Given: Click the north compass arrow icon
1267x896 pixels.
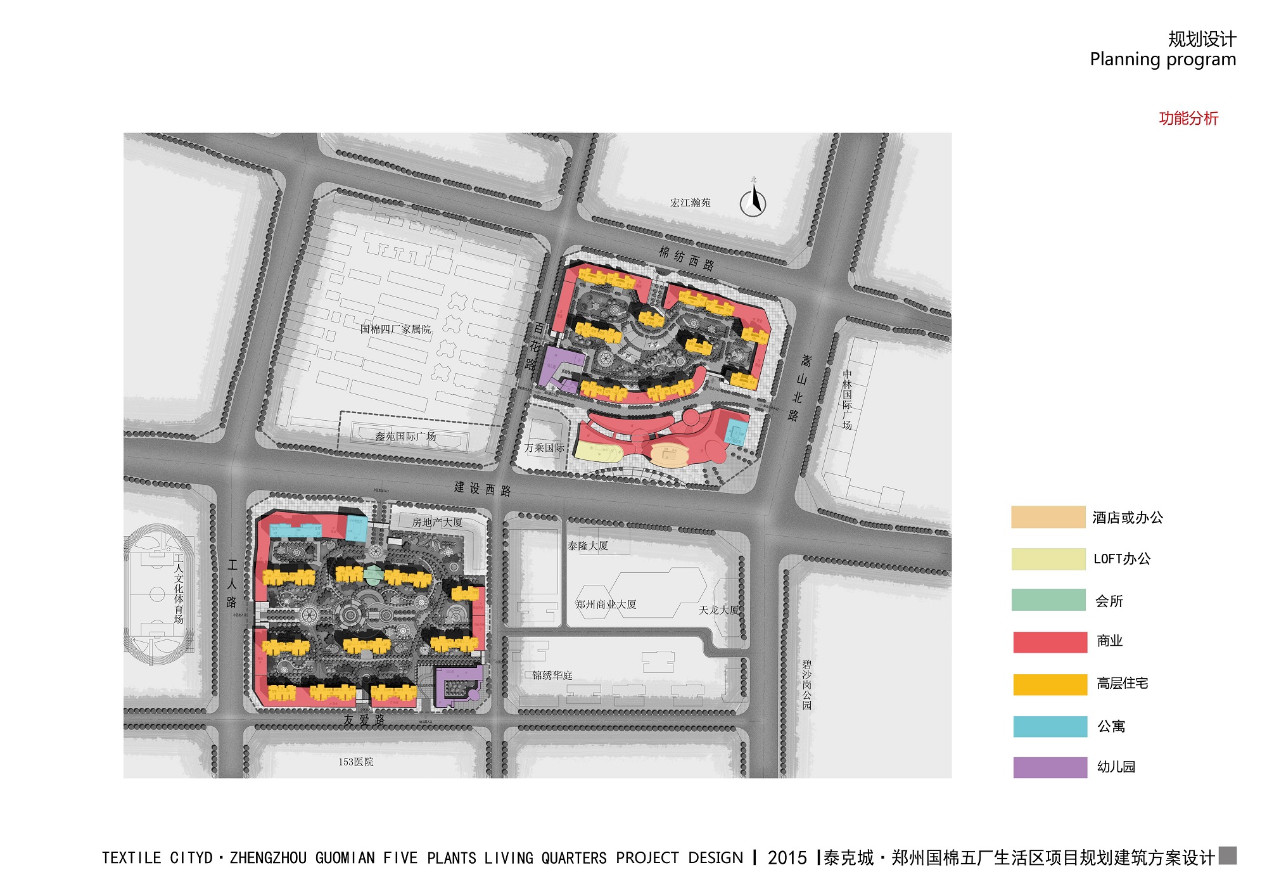Looking at the screenshot, I should point(753,203).
